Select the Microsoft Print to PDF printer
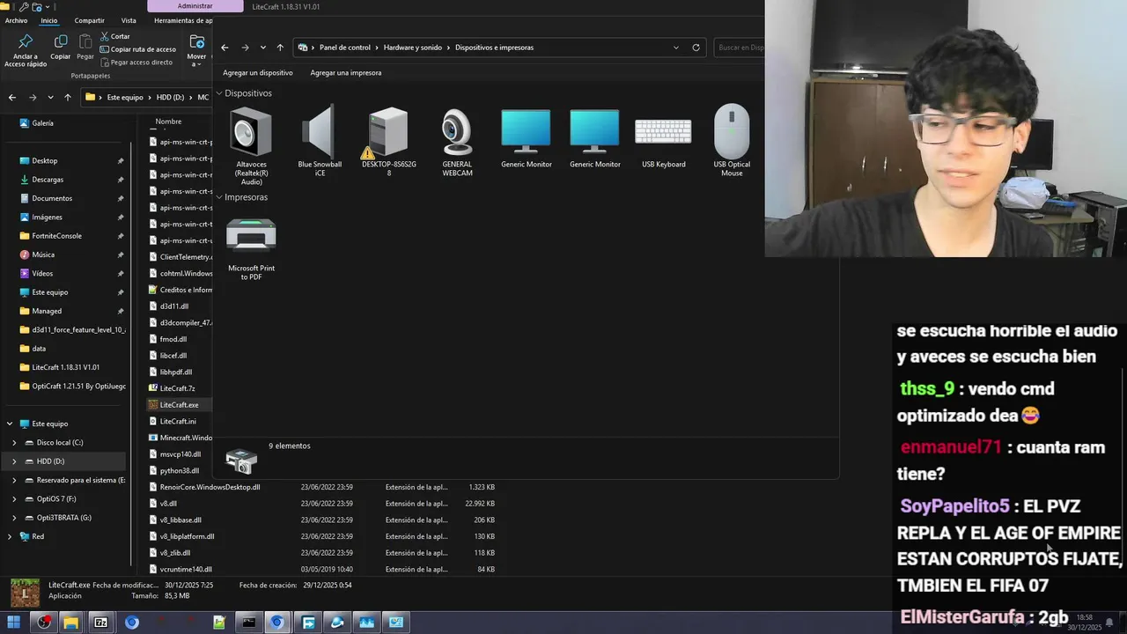This screenshot has height=634, width=1127. 251,249
